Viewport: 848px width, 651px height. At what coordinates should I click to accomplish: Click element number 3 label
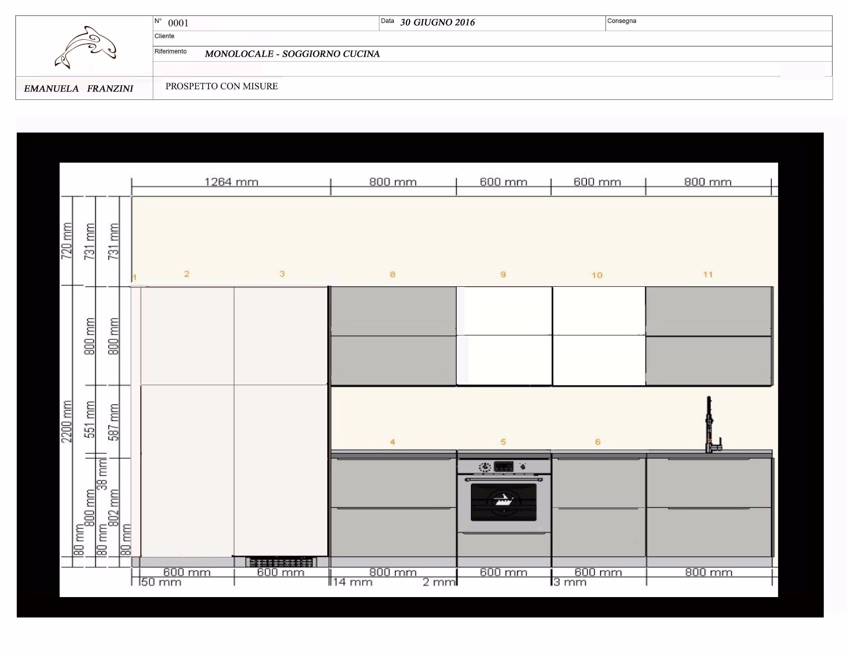click(x=282, y=274)
